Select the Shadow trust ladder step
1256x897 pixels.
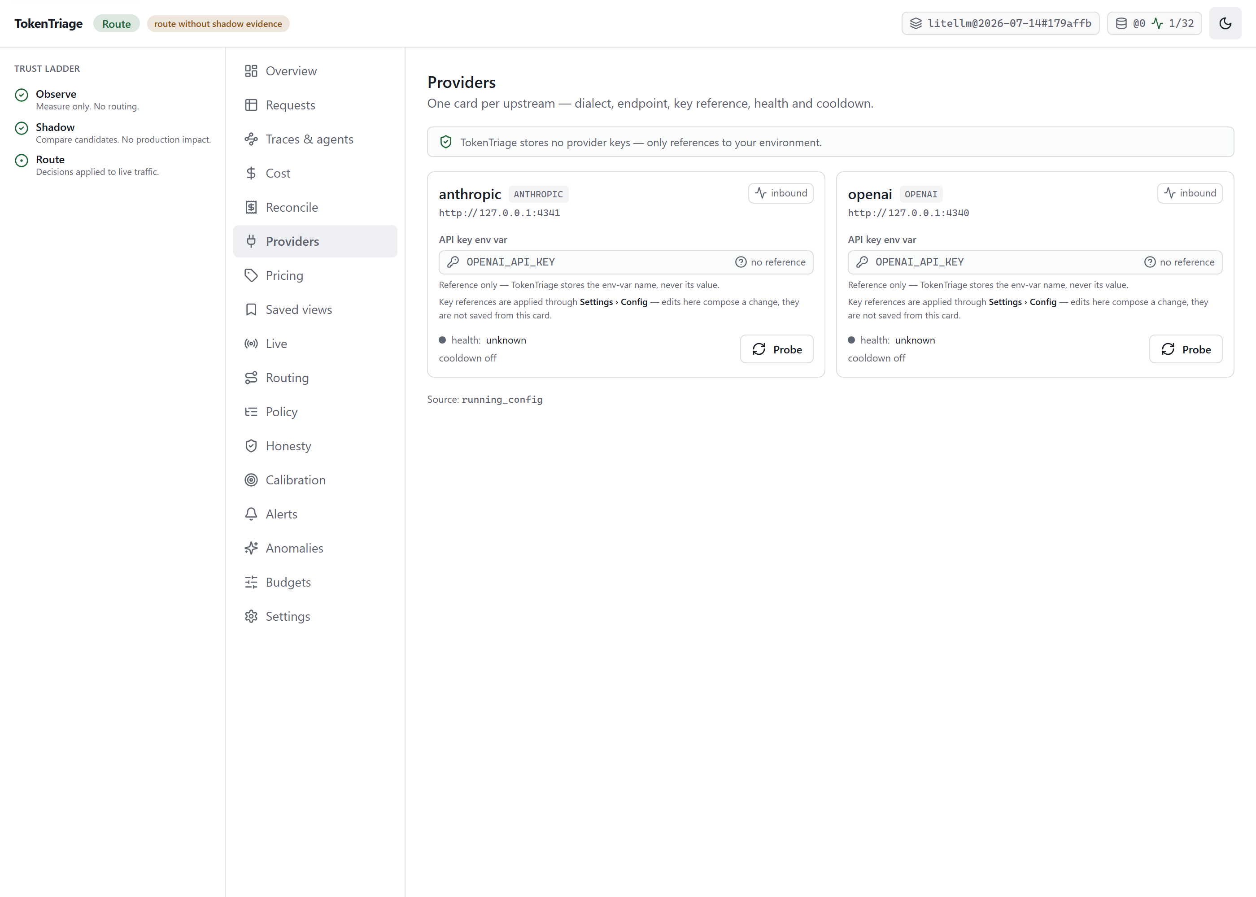113,133
